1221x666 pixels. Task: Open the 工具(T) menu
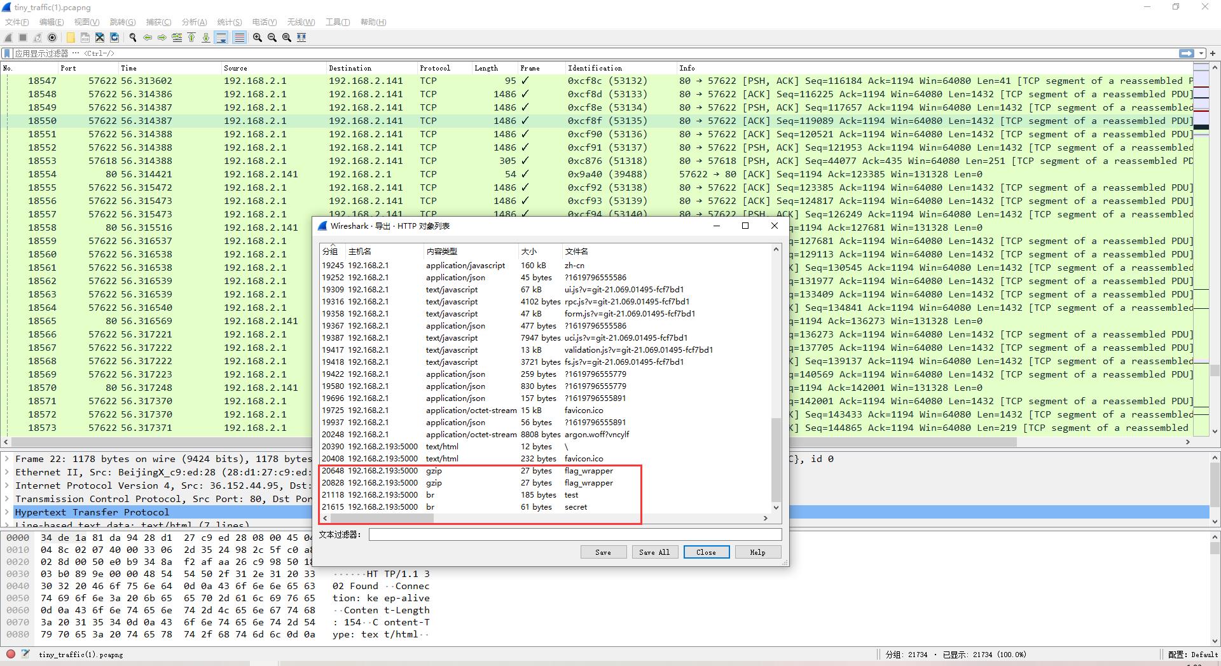[338, 22]
